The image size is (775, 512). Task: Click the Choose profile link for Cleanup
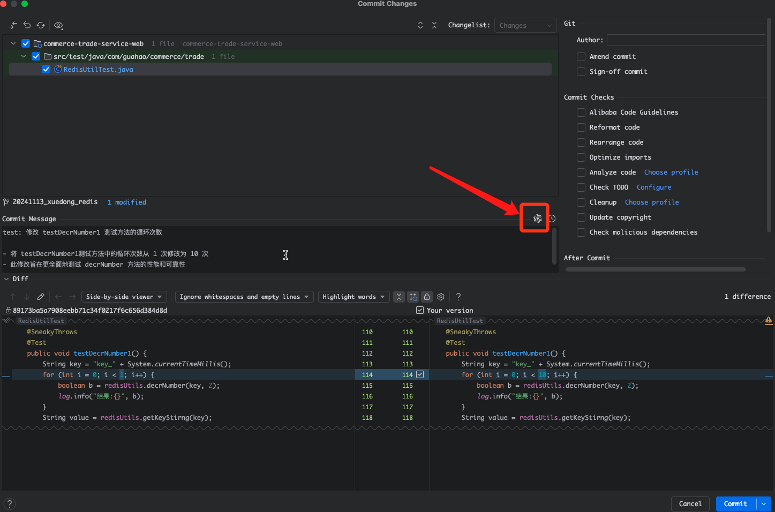coord(652,202)
